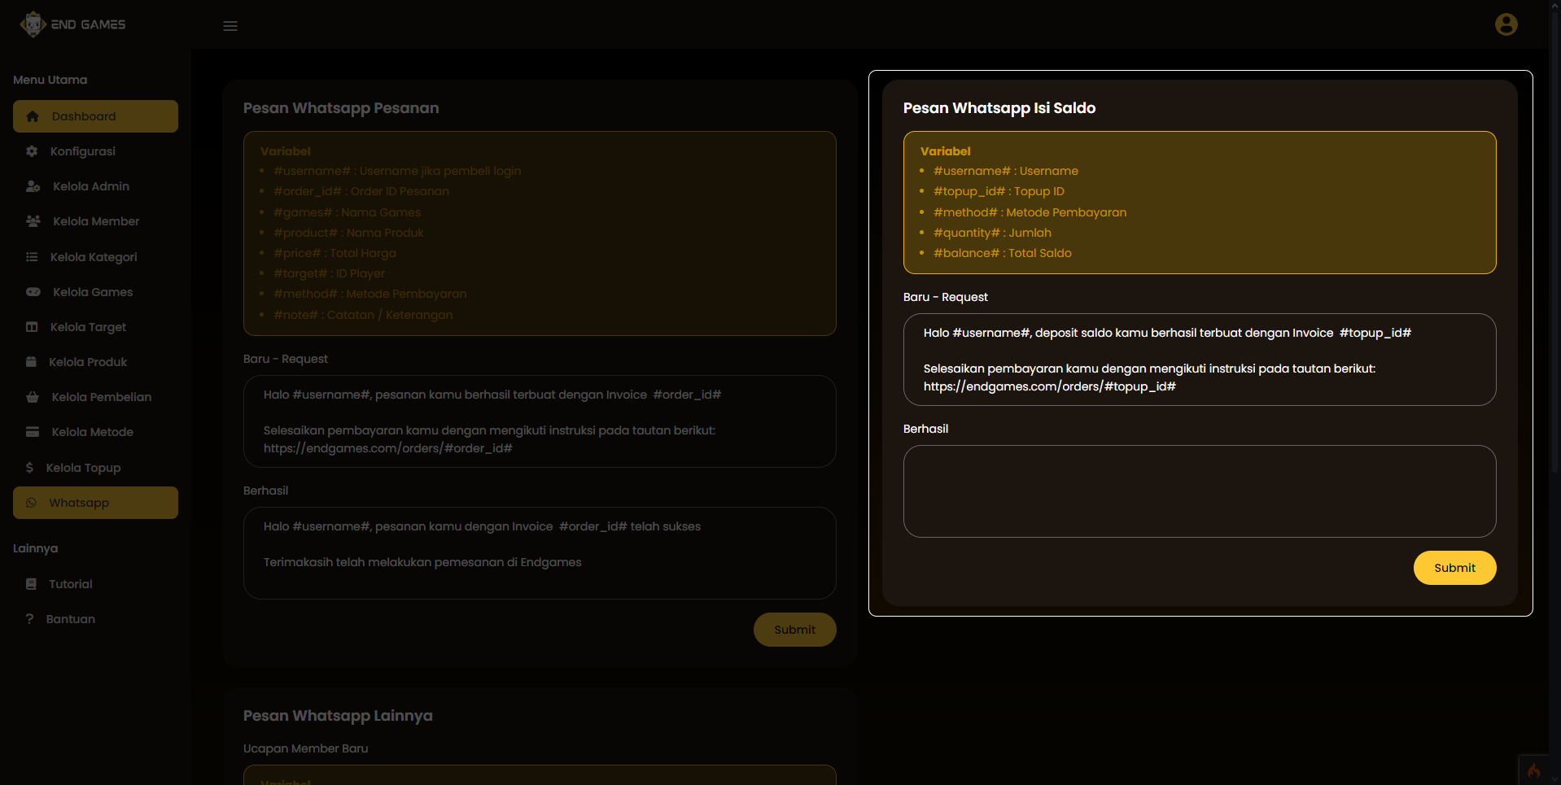
Task: Click 'Lainnya' sidebar heading
Action: coord(35,548)
